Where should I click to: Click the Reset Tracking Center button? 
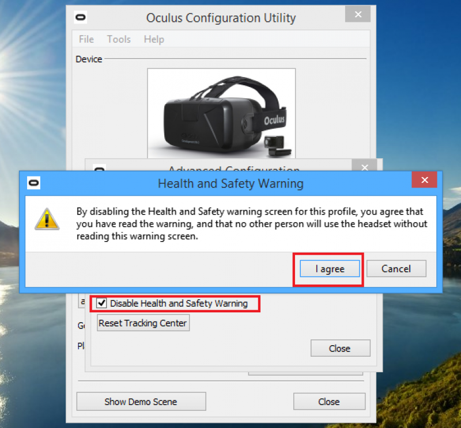143,323
